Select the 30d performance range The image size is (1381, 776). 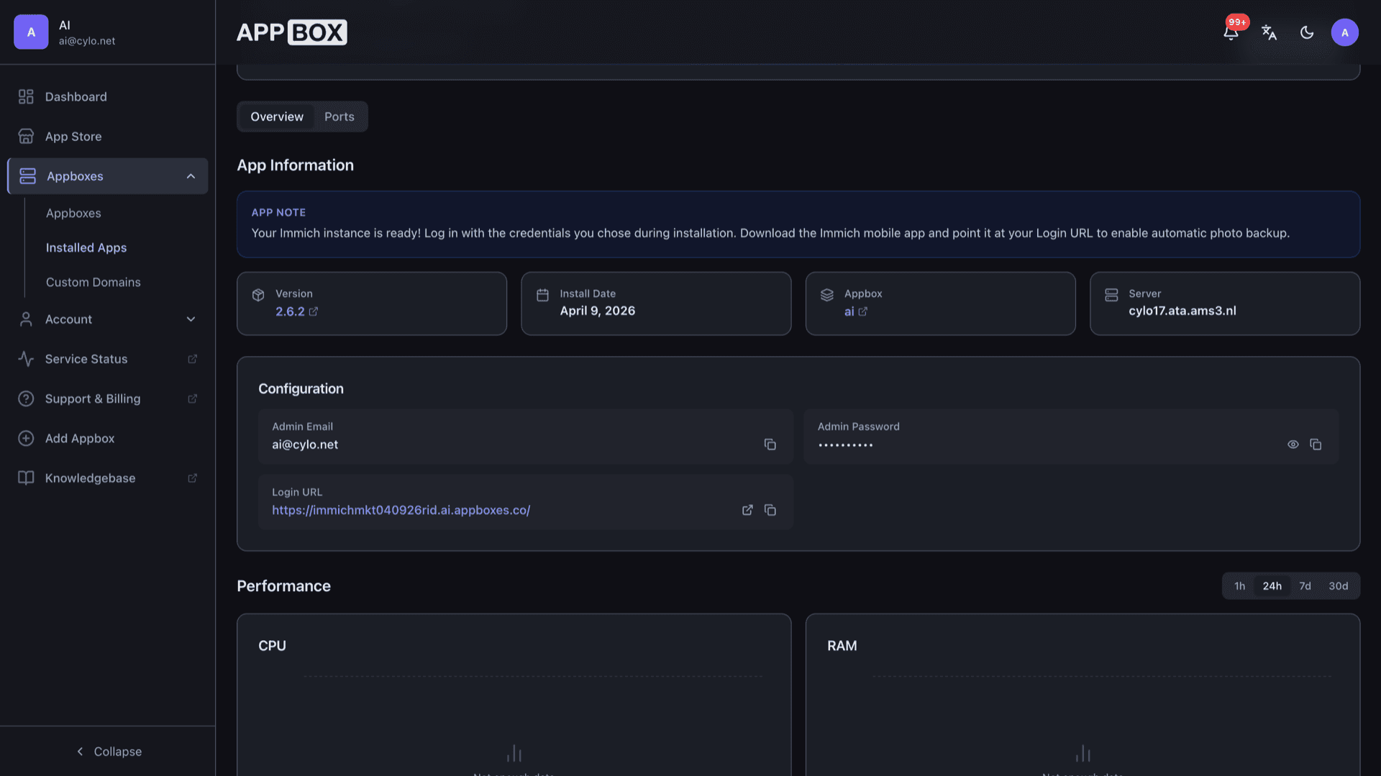click(1338, 586)
